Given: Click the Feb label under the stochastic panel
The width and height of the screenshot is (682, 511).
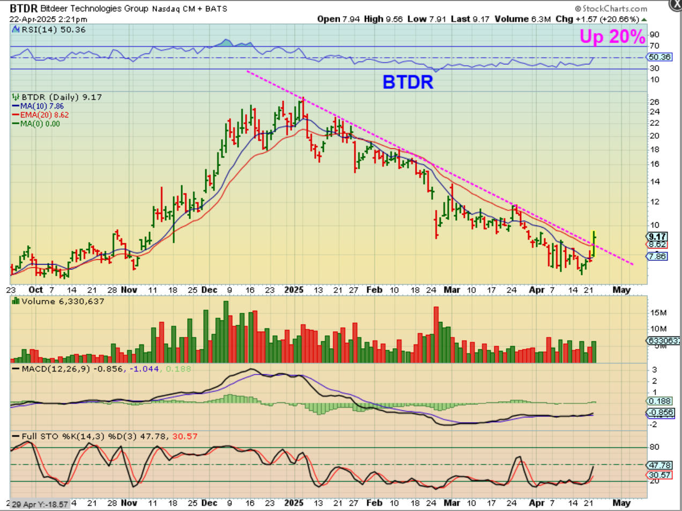Looking at the screenshot, I should pos(374,503).
